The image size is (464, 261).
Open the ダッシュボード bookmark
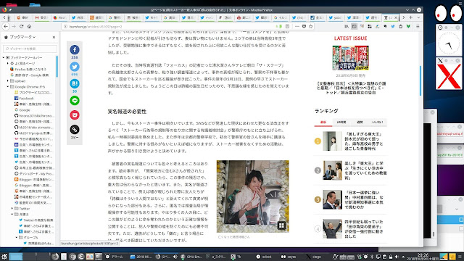pos(34,174)
